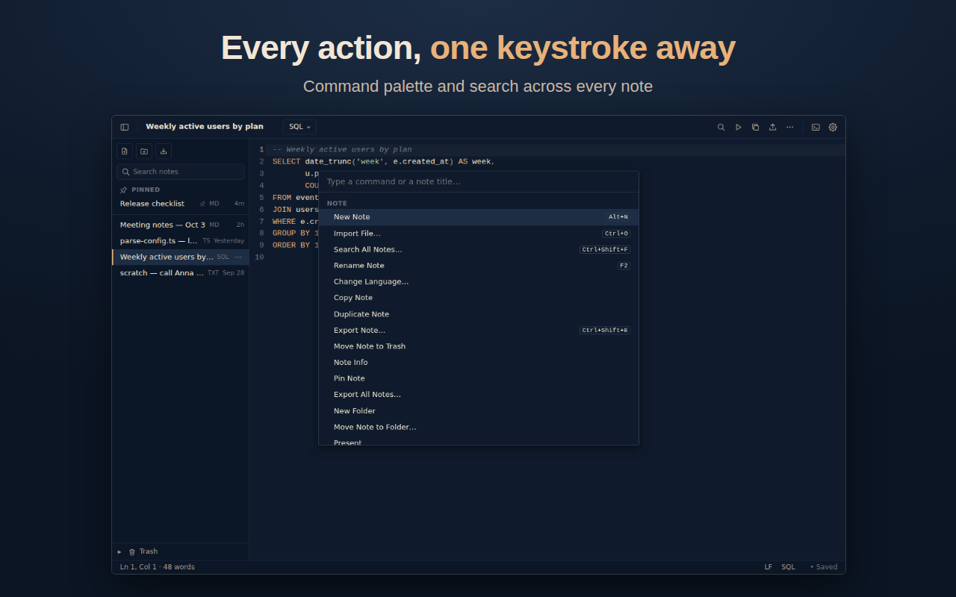Choose Change Language… command
956x597 pixels.
point(479,281)
